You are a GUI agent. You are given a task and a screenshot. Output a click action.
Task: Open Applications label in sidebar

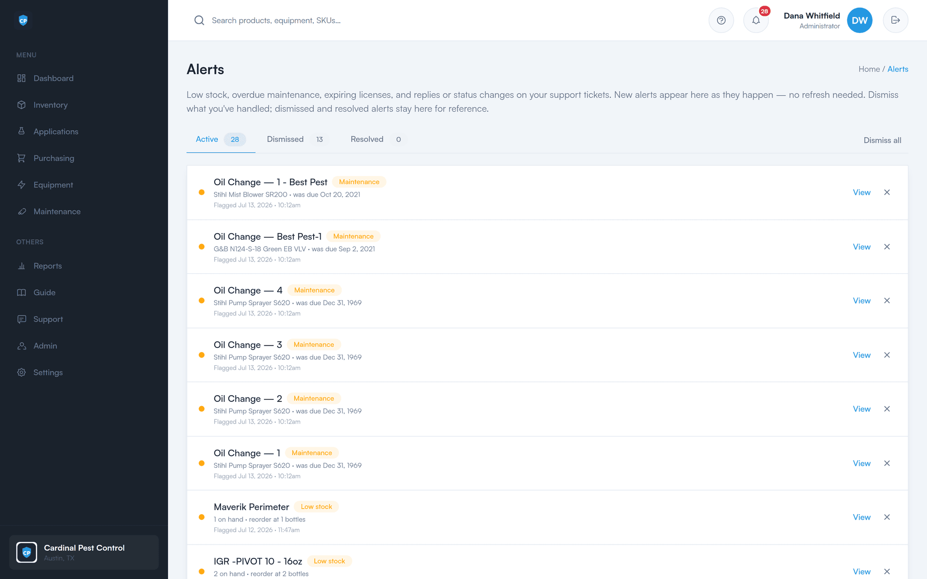[56, 131]
